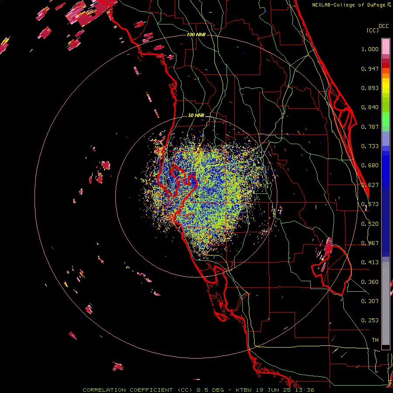The width and height of the screenshot is (393, 393).
Task: Click the 0.787 scale value
Action: click(x=370, y=127)
